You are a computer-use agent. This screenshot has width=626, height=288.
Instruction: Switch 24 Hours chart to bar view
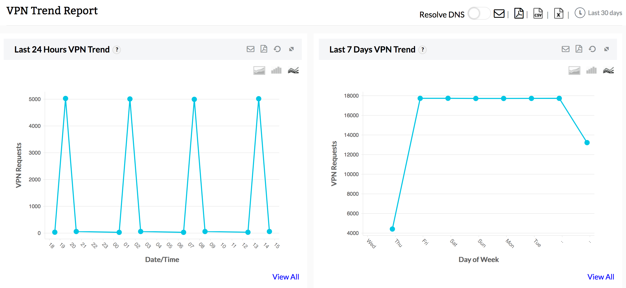[x=276, y=71]
